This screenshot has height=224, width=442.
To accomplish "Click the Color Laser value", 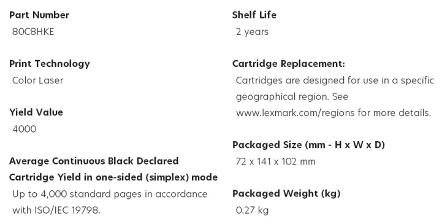I will [x=38, y=80].
